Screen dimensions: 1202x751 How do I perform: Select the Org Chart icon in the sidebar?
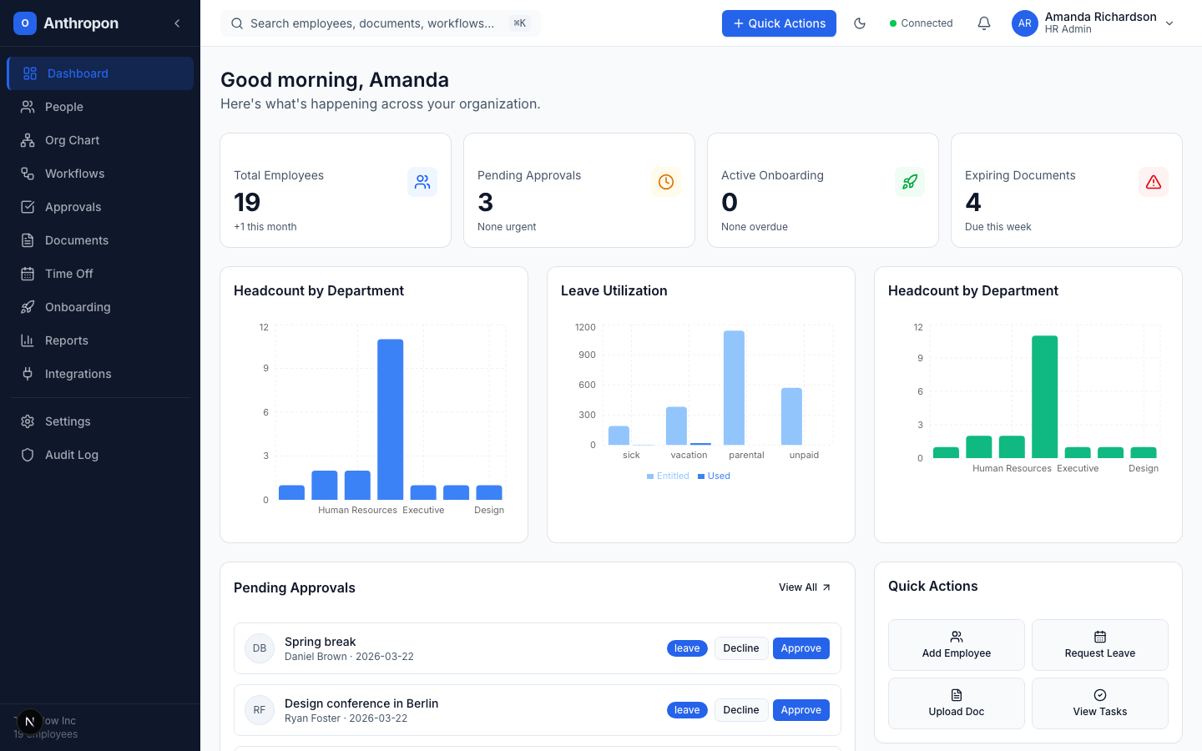29,140
